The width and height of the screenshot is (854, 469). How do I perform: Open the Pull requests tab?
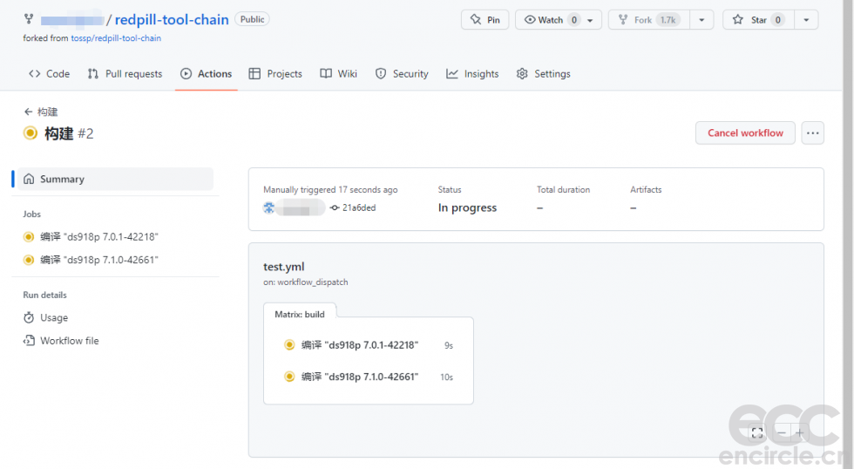[125, 73]
